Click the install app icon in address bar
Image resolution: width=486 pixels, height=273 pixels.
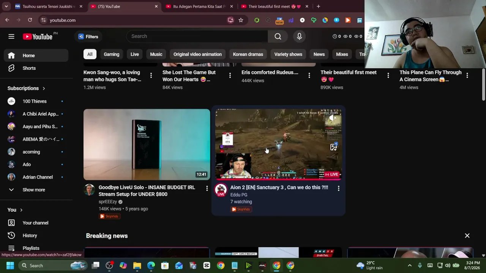point(230,20)
